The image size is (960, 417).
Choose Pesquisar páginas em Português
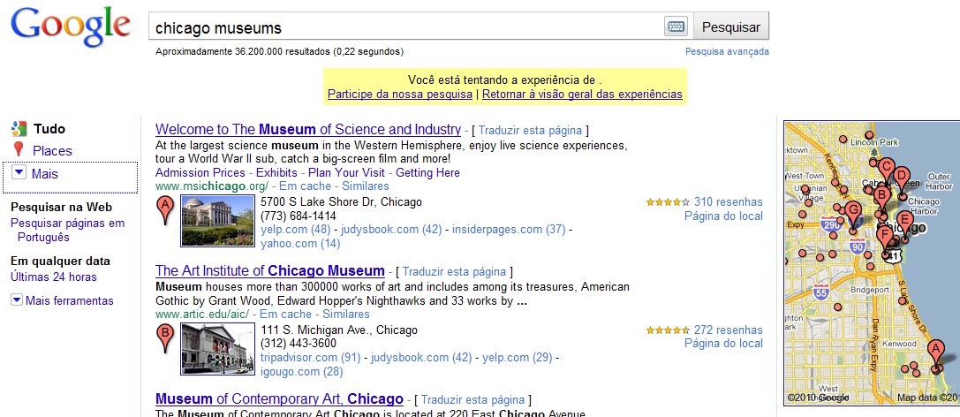(x=67, y=231)
